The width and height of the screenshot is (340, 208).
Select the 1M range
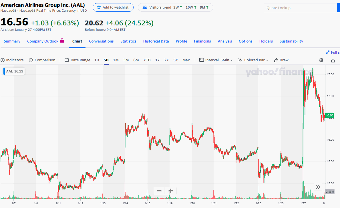(x=116, y=60)
